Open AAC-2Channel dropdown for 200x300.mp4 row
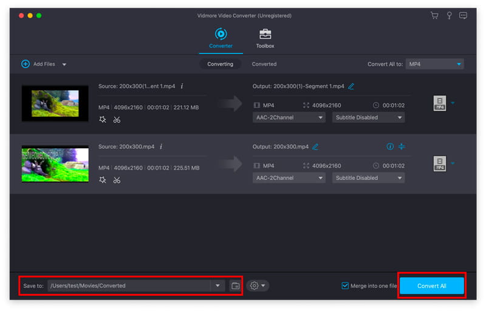The height and width of the screenshot is (311, 486). point(289,178)
